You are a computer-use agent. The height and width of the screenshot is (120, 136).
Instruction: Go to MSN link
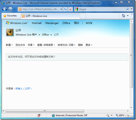click(x=89, y=23)
